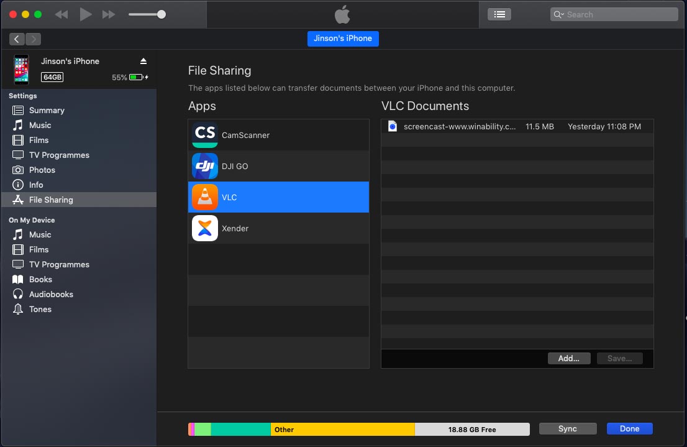Open TV Programmes under On My Device
This screenshot has width=687, height=447.
[79, 264]
